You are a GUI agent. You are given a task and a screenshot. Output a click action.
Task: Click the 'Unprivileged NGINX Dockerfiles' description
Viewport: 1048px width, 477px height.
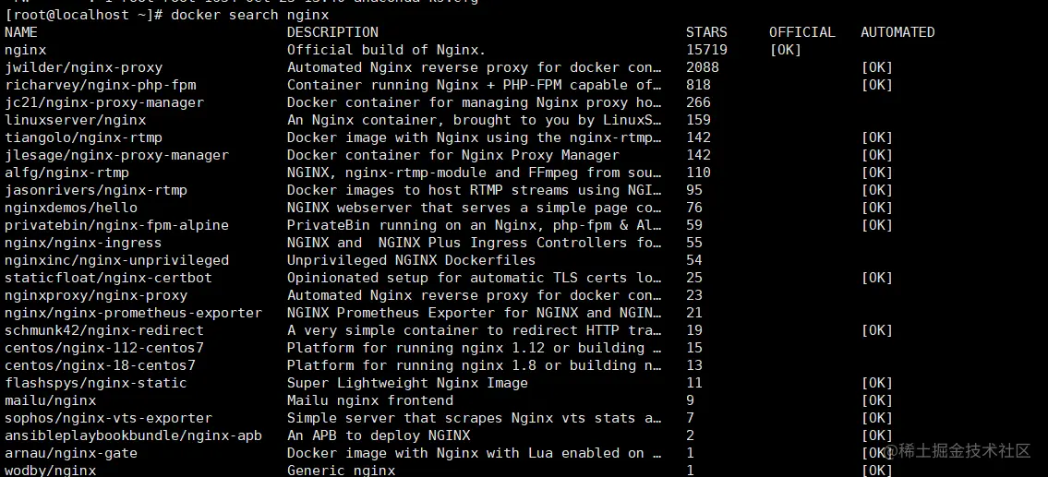click(412, 260)
